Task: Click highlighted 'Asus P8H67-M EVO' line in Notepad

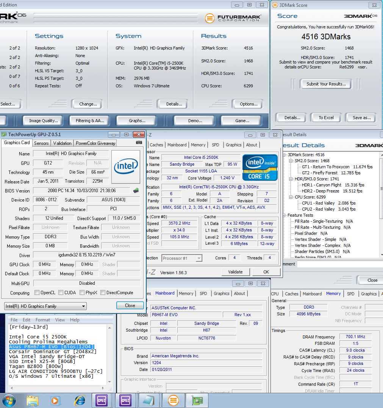Action: click(x=51, y=347)
